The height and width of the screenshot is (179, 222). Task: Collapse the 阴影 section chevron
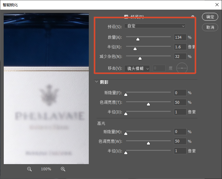click(x=97, y=82)
